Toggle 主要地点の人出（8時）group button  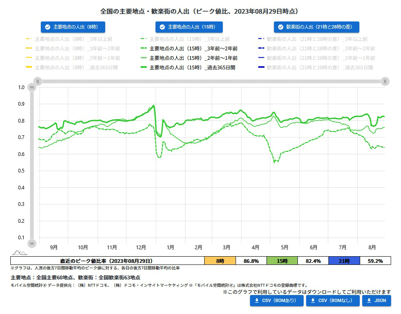(x=73, y=27)
